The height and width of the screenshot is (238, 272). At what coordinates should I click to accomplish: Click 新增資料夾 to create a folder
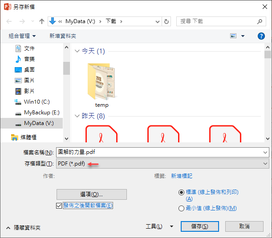click(63, 36)
